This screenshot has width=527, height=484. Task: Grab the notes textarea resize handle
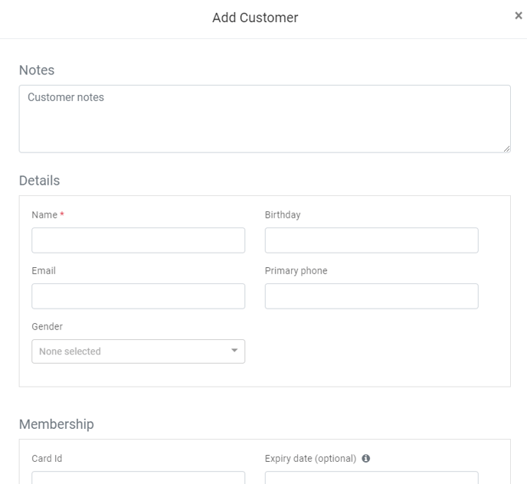506,149
